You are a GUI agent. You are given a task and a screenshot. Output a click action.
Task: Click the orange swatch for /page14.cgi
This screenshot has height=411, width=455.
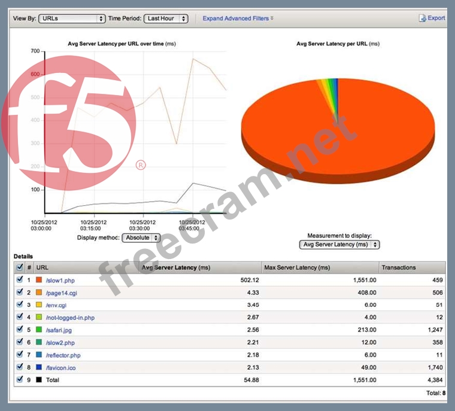39,293
